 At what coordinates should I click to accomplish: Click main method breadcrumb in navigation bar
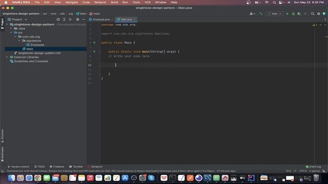(x=95, y=14)
